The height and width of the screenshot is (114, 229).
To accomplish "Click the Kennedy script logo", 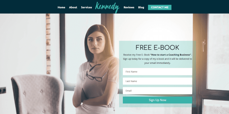I will coord(107,7).
